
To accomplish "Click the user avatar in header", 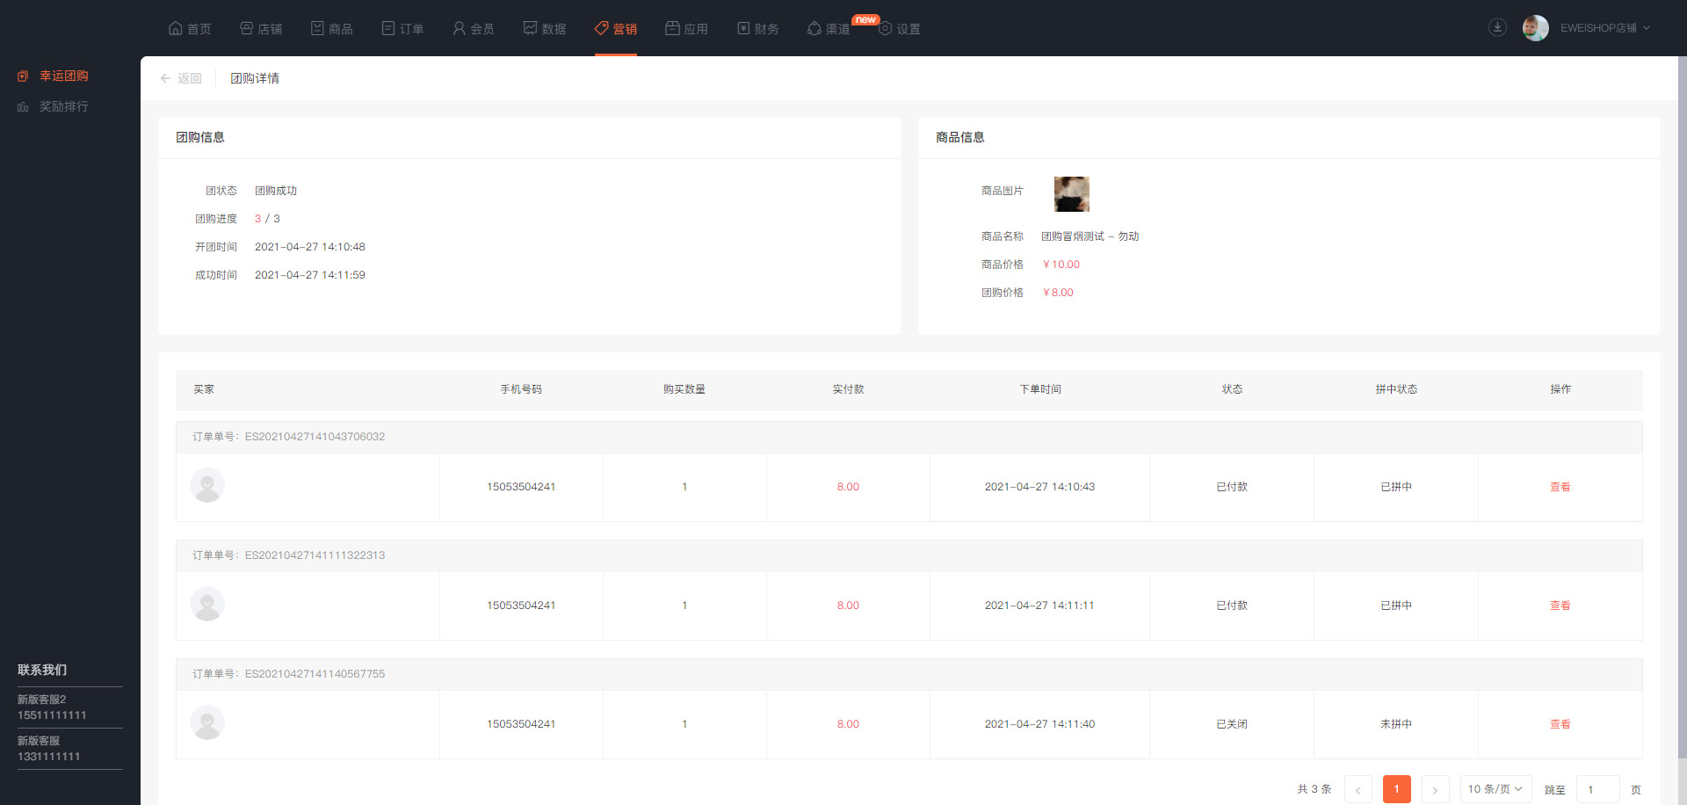I will pyautogui.click(x=1535, y=28).
